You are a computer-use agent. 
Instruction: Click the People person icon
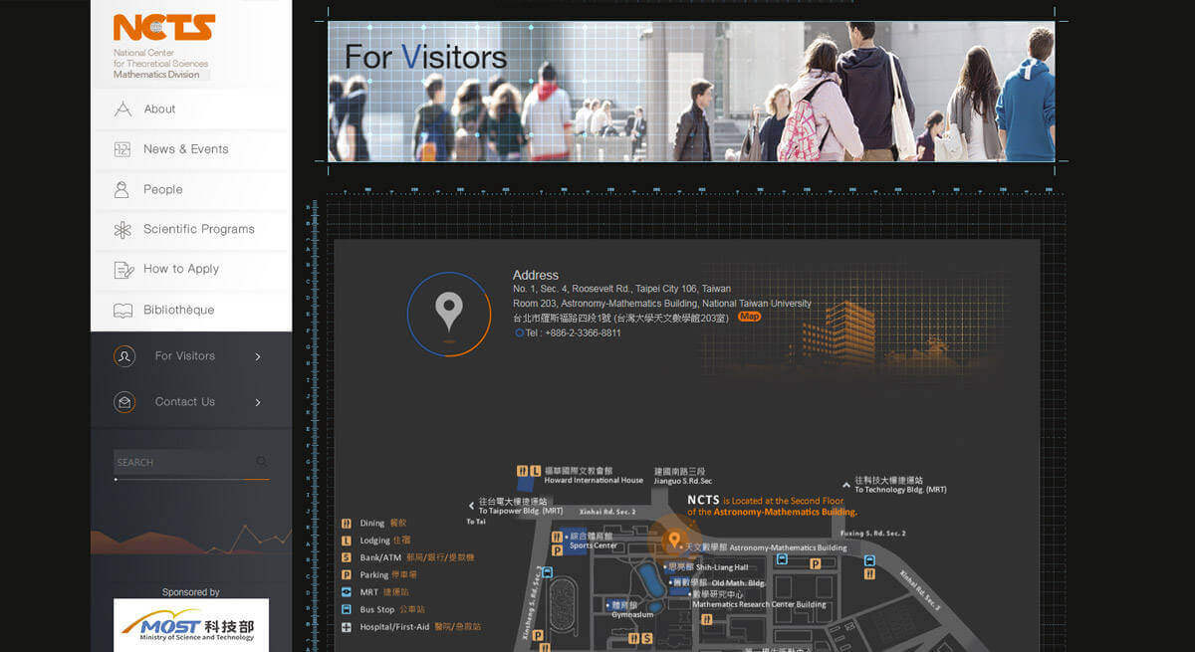[122, 189]
